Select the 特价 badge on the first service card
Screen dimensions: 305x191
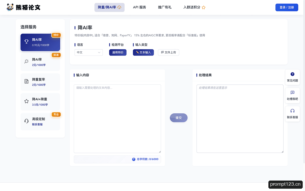point(56,35)
